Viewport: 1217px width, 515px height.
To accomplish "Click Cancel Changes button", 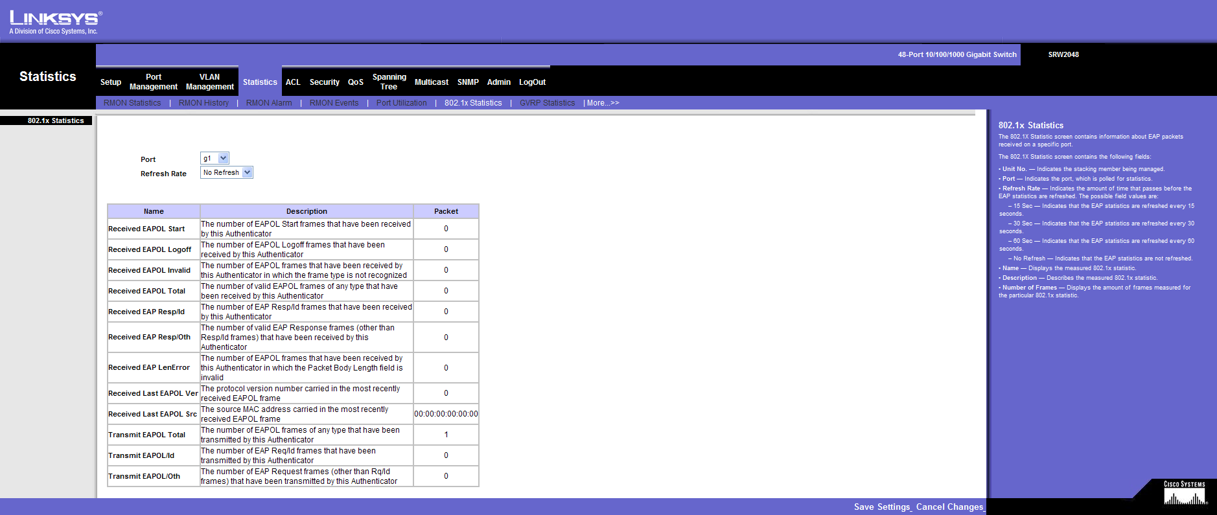I will [949, 507].
